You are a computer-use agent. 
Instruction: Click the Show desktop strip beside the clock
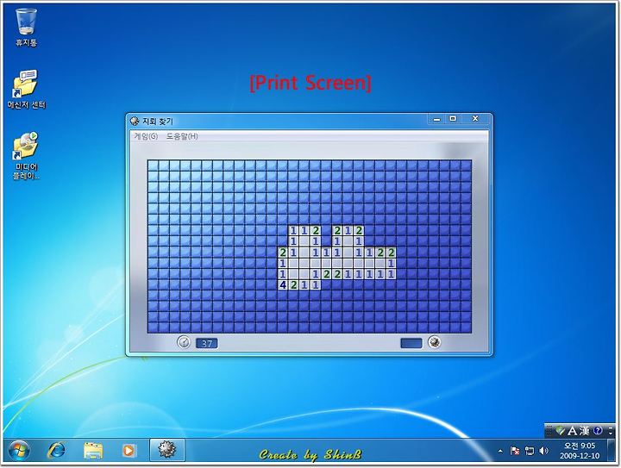point(612,451)
